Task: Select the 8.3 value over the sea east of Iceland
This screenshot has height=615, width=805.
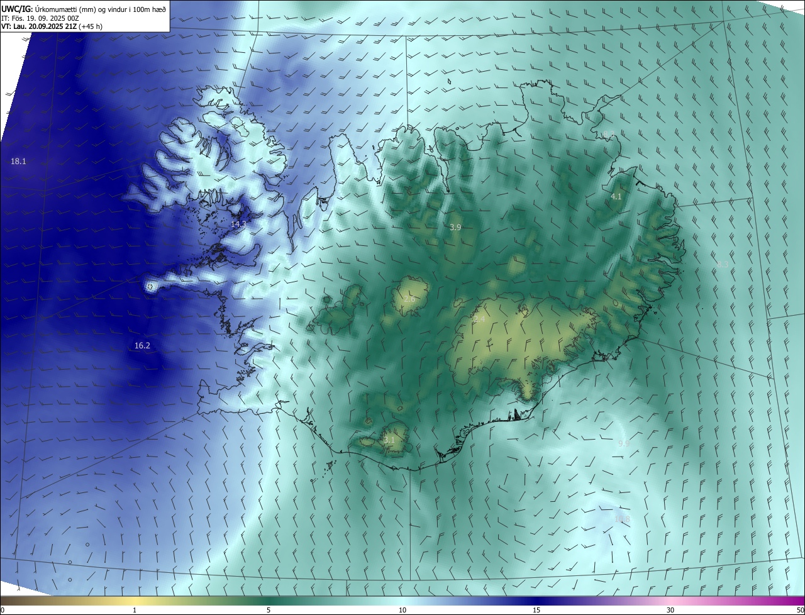Action: pyautogui.click(x=723, y=265)
